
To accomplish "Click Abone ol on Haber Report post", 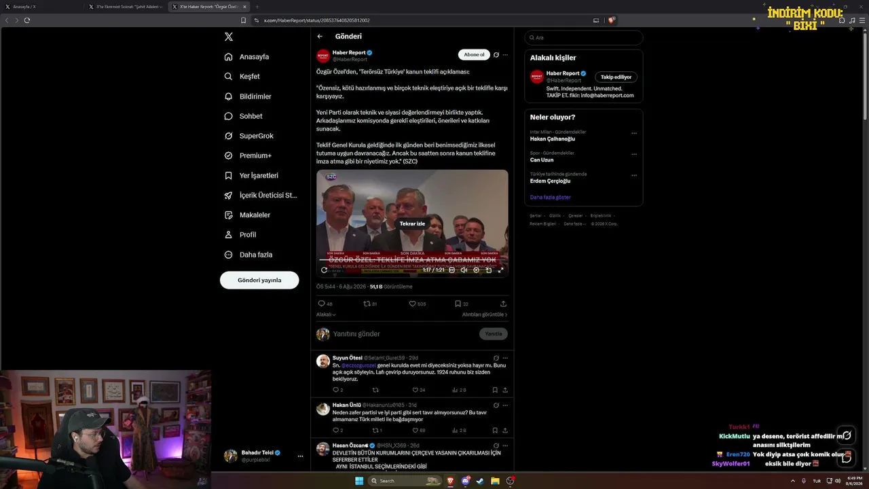I will tap(474, 55).
